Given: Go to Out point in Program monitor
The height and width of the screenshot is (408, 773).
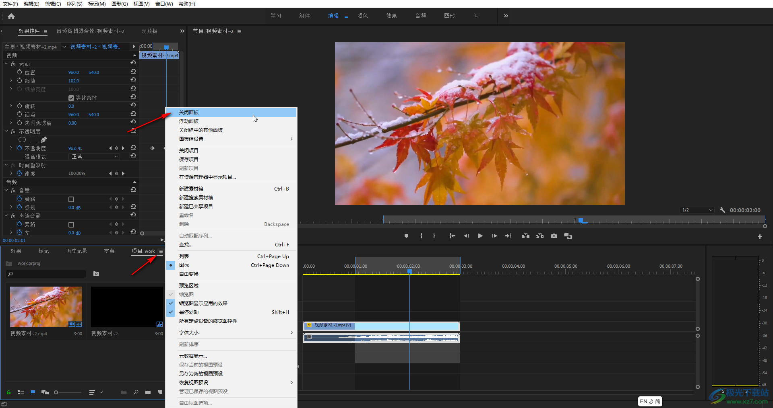Looking at the screenshot, I should (508, 236).
